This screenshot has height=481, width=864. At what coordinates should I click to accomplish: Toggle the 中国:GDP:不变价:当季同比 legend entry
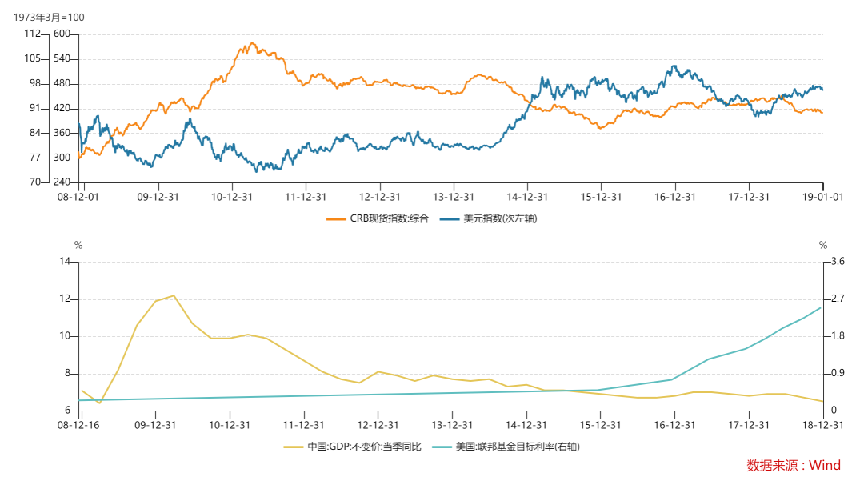pos(365,447)
